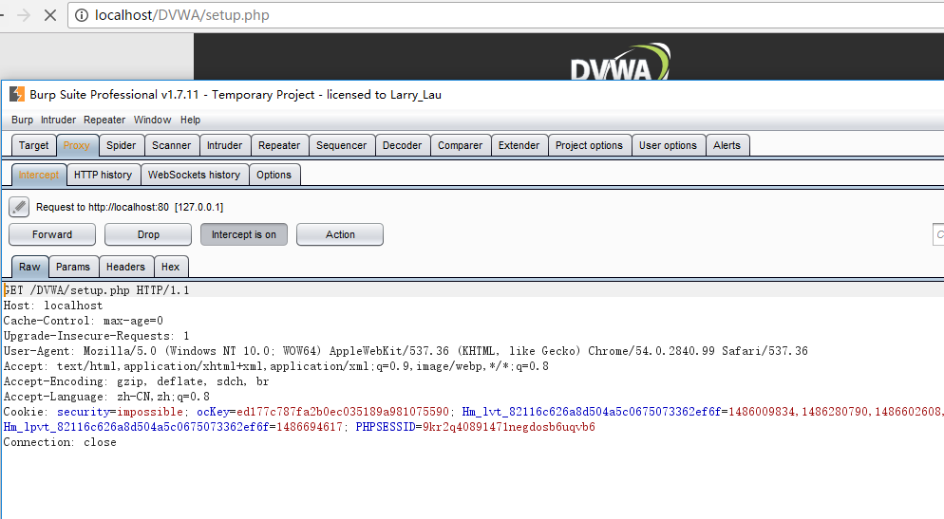Click the DVWA logo in the browser page
944x519 pixels.
point(620,62)
